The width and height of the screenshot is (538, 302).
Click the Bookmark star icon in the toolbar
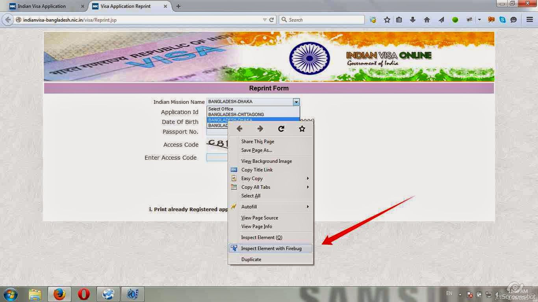click(x=387, y=20)
